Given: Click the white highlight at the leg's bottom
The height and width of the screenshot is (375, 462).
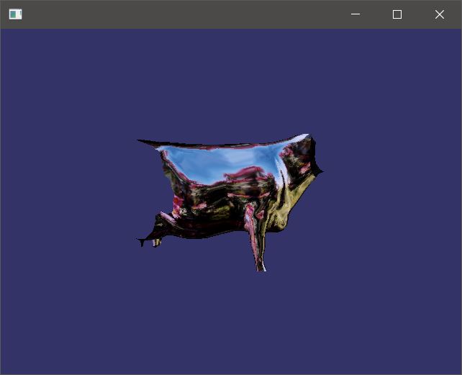Looking at the screenshot, I should [x=262, y=266].
